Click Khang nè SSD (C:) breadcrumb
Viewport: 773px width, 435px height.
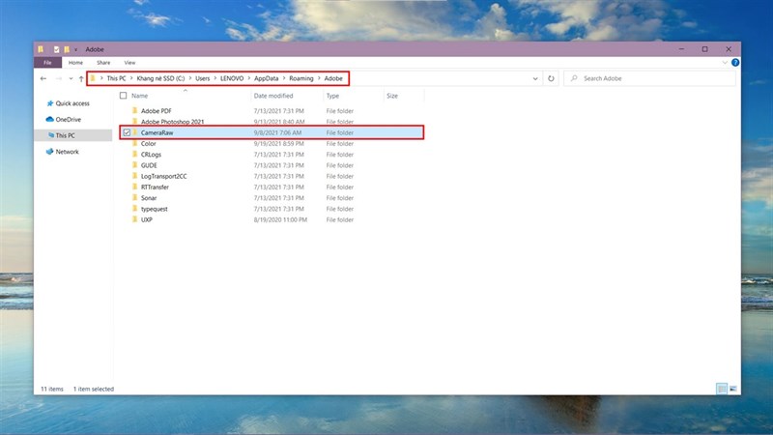click(x=160, y=78)
